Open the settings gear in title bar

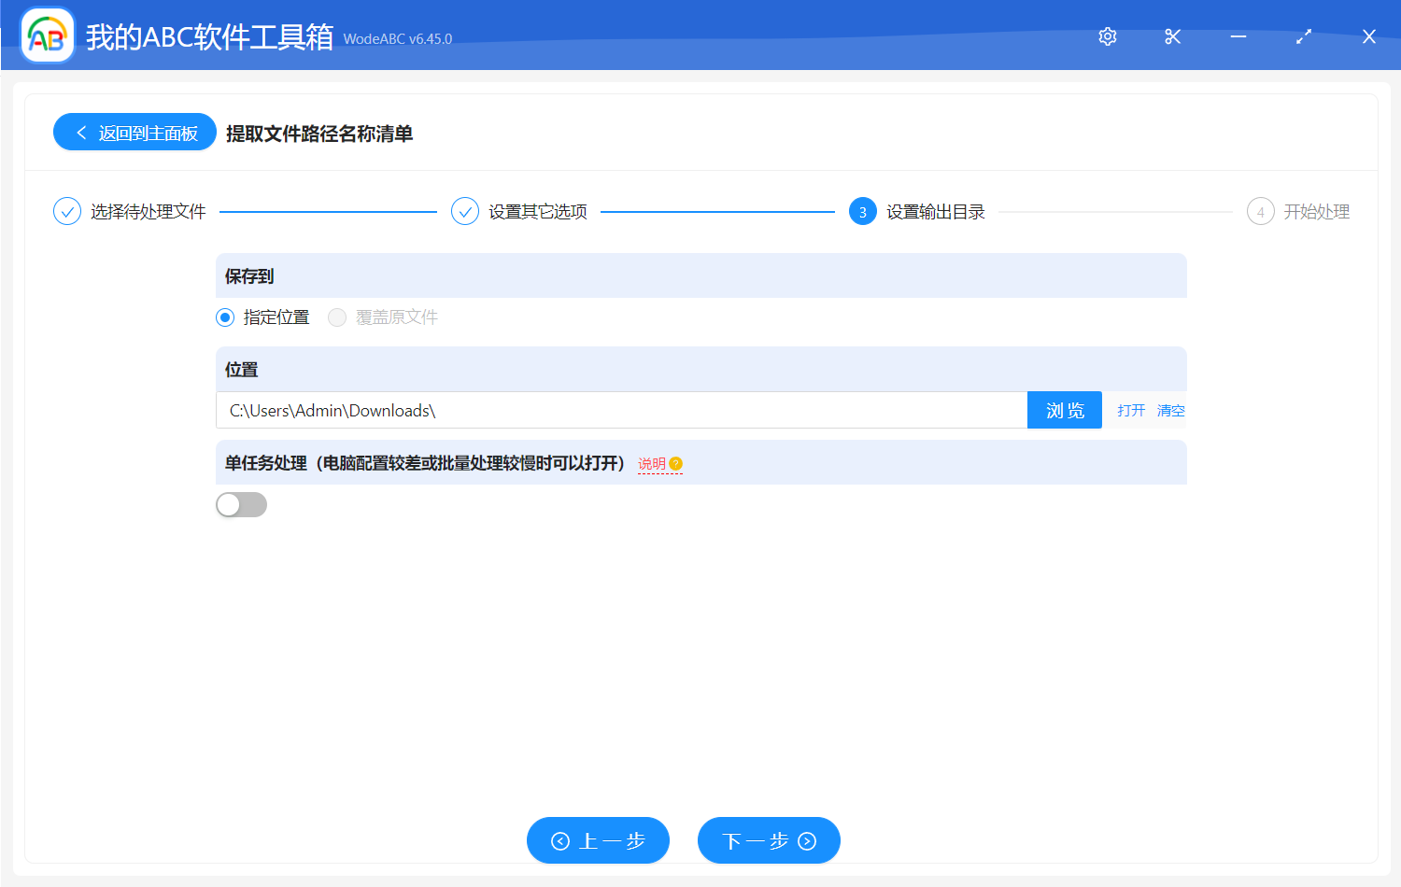click(1107, 36)
